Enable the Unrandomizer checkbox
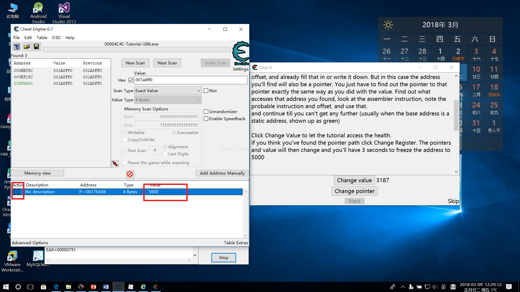 [206, 112]
